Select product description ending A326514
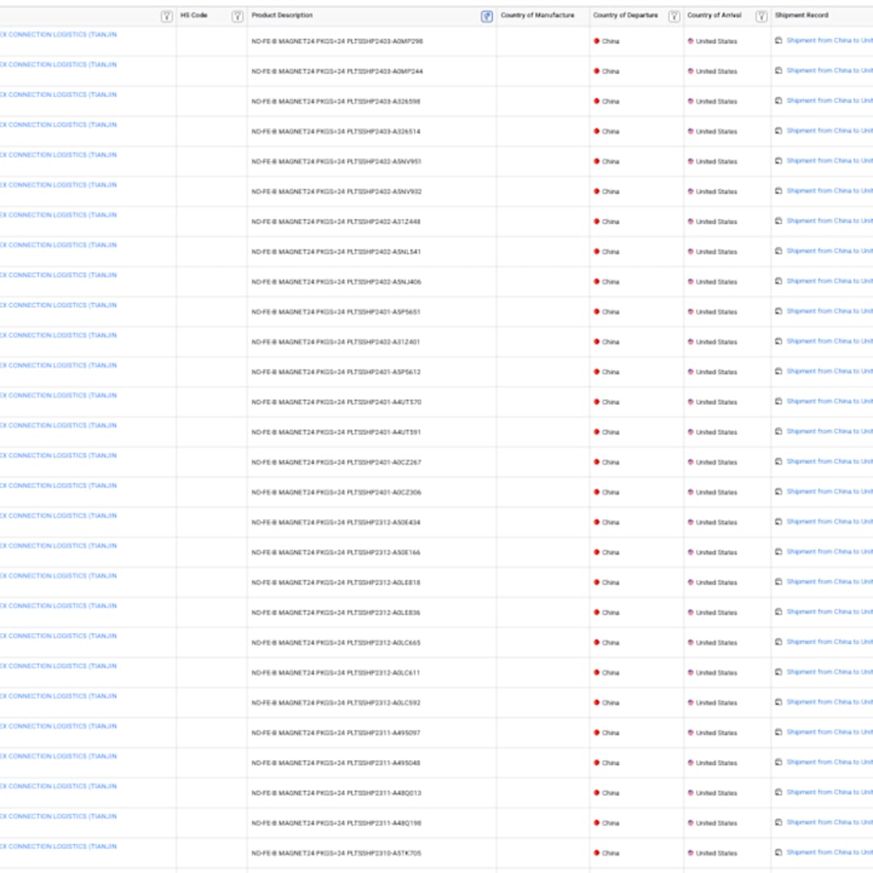Viewport: 873px width, 873px height. pos(335,132)
